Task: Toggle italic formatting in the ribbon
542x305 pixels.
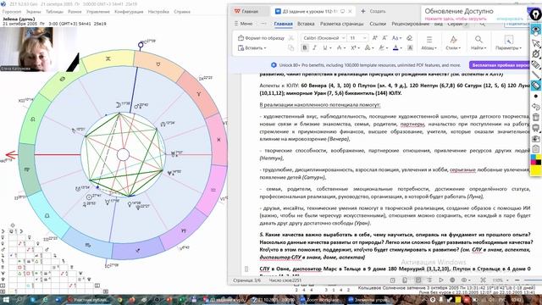Action: [314, 47]
